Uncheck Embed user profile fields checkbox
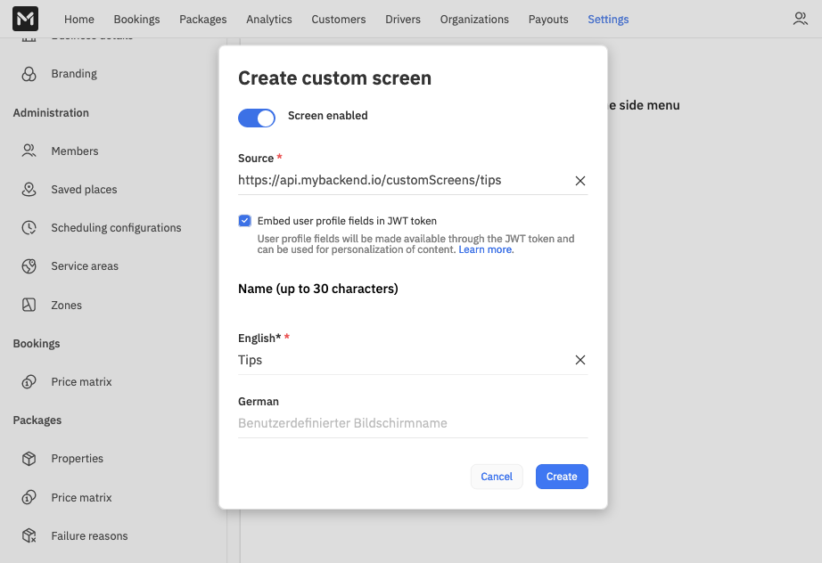Screen dimensions: 822x563 [244, 221]
